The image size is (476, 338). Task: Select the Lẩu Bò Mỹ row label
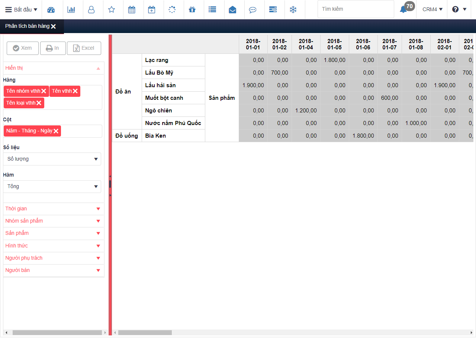[174, 73]
